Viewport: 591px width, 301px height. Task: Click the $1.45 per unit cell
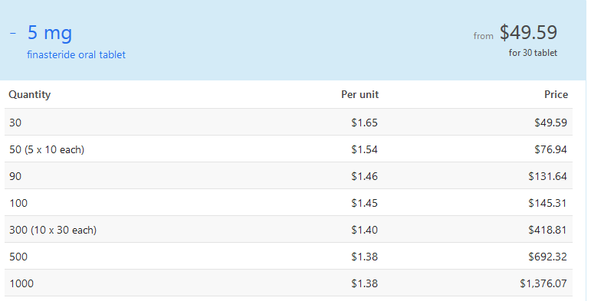pos(364,203)
